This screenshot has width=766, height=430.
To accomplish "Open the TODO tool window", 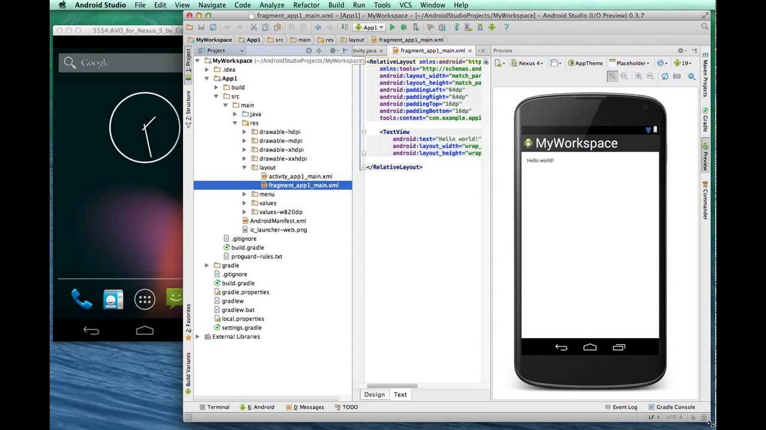I will [346, 407].
